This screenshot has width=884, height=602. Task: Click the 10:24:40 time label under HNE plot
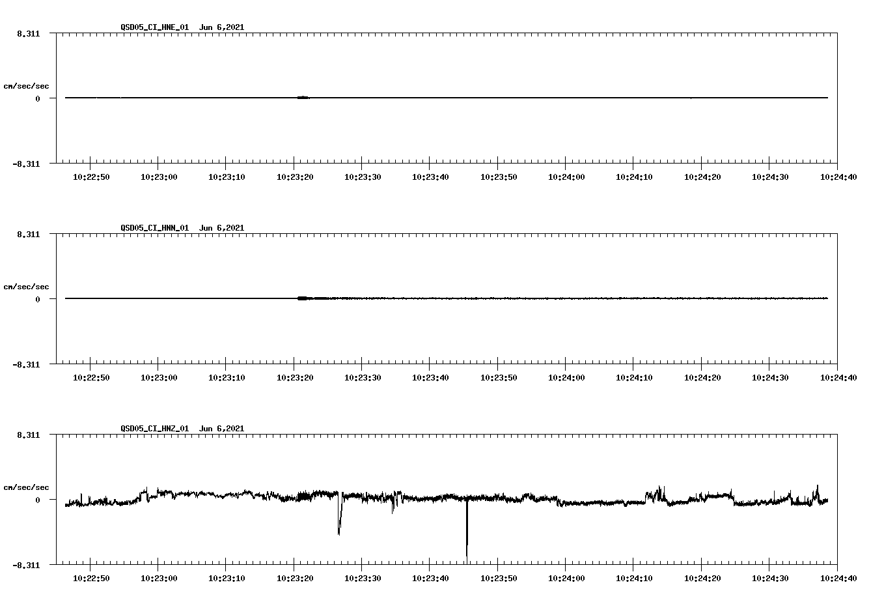pyautogui.click(x=837, y=177)
